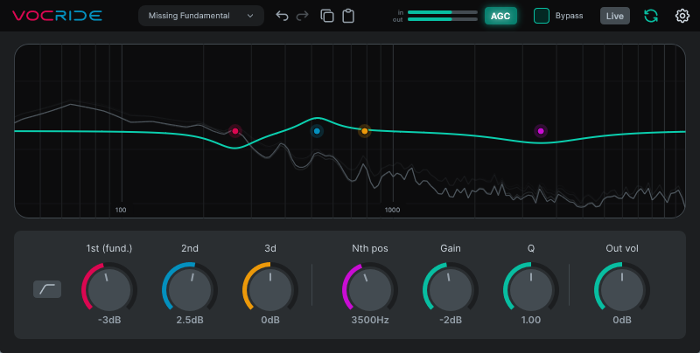Screen dimensions: 700x353
Task: Click the 2nd harmonic blue knob
Action: click(x=190, y=289)
